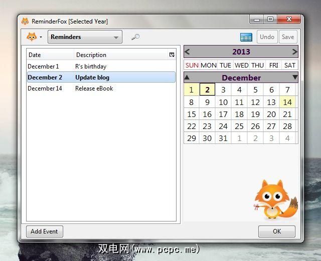
Task: Click the December 14 date cell in list
Action: (45, 88)
